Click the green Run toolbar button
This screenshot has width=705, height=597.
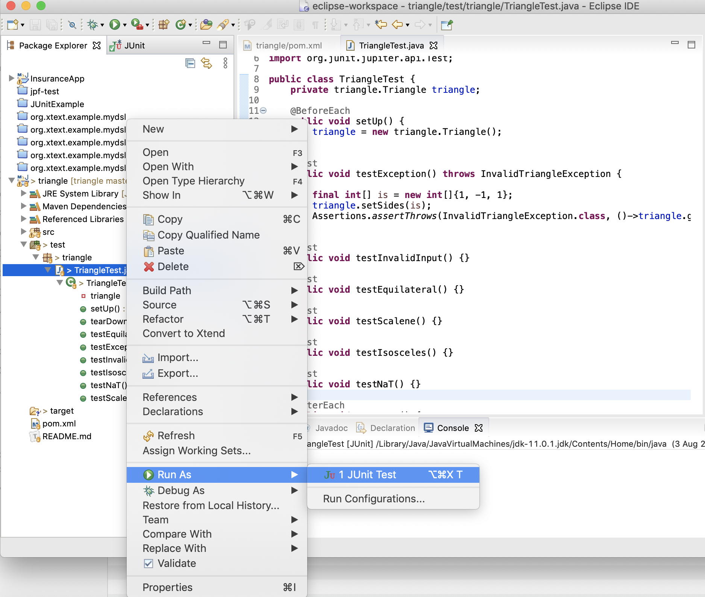pos(115,25)
